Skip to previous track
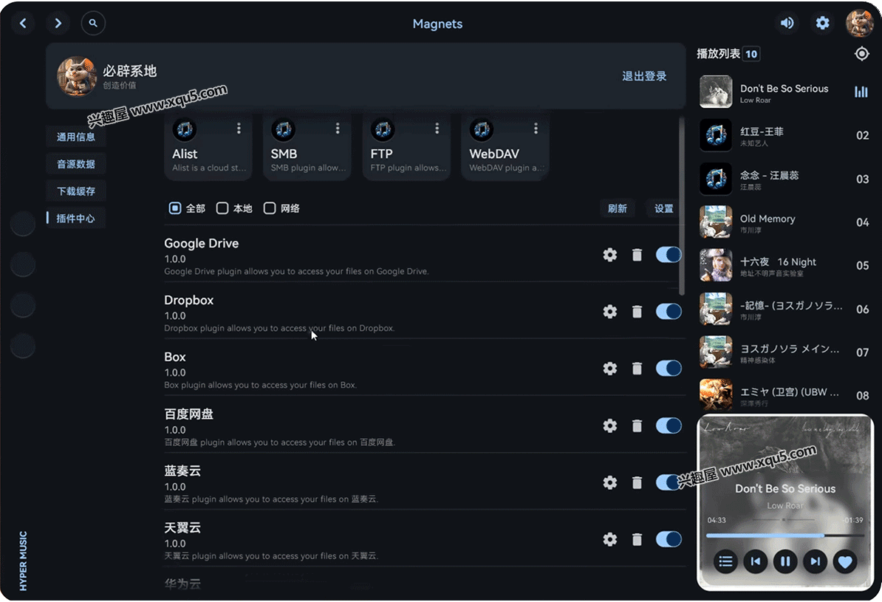 (756, 561)
